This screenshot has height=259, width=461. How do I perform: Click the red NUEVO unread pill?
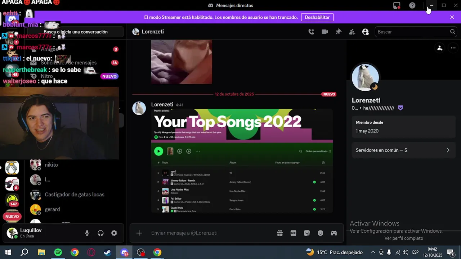pos(12,217)
